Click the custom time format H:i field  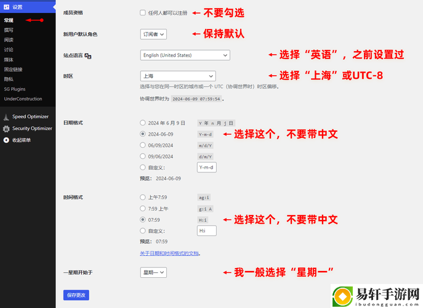(207, 231)
